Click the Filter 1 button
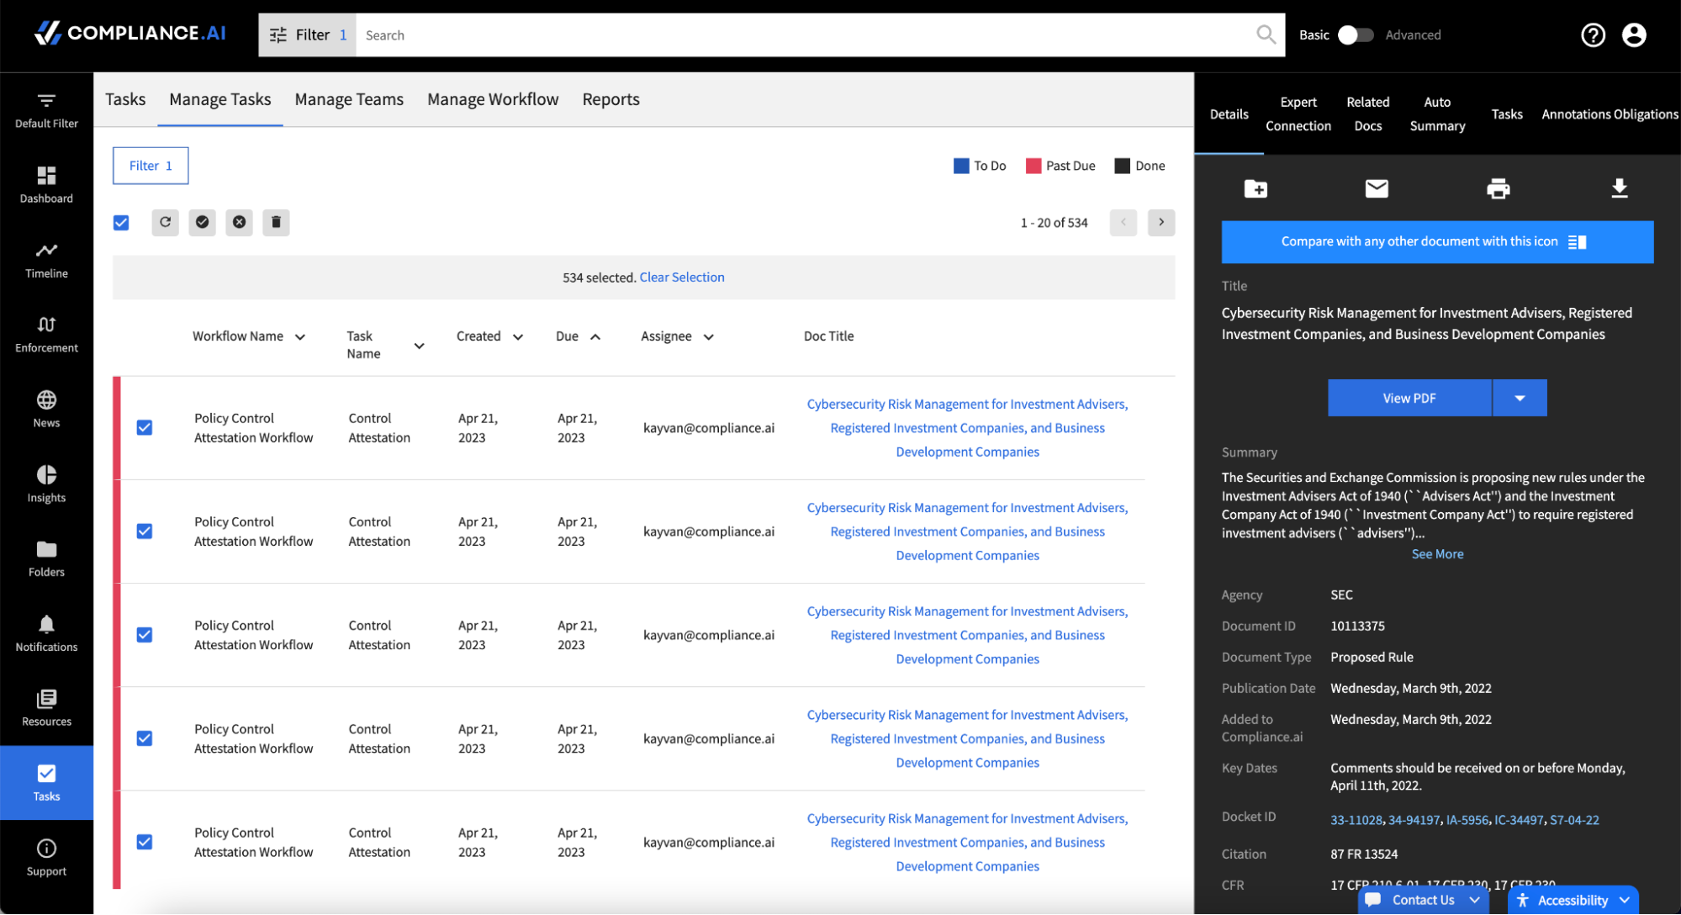Screen dimensions: 1681x915 [x=151, y=166]
